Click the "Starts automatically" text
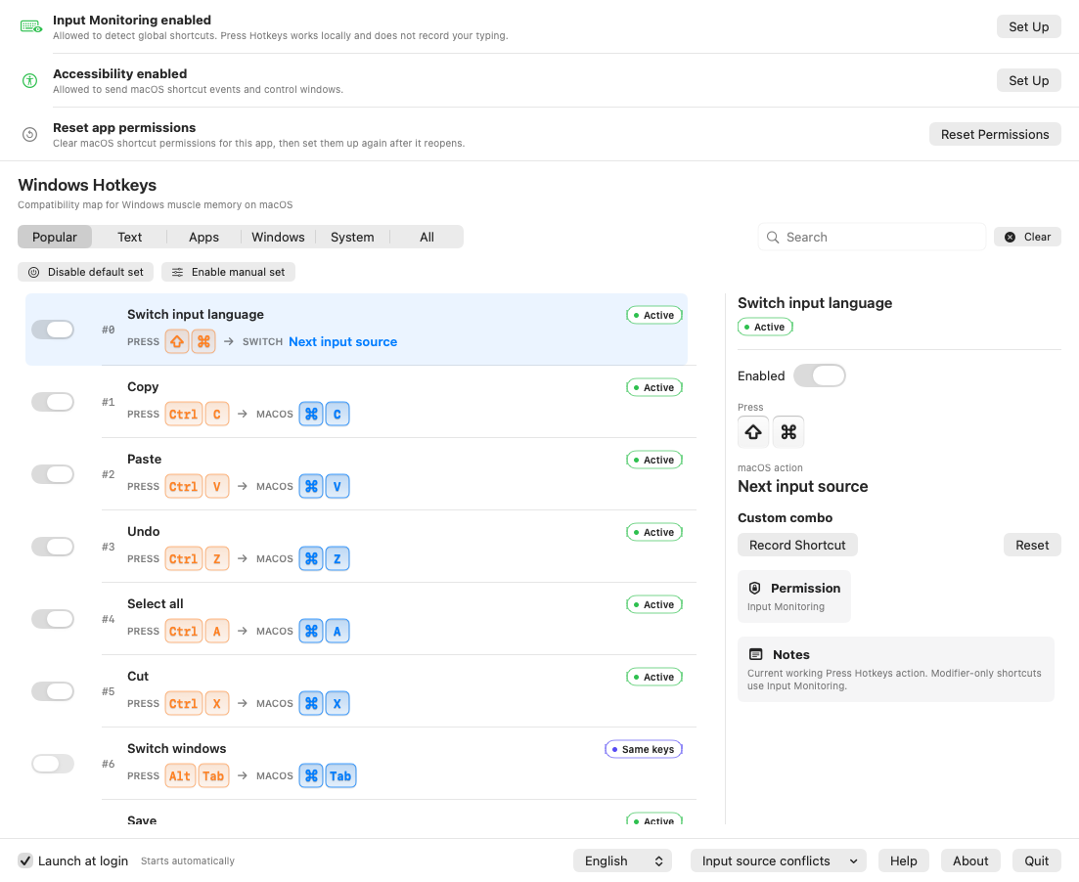 coord(188,861)
